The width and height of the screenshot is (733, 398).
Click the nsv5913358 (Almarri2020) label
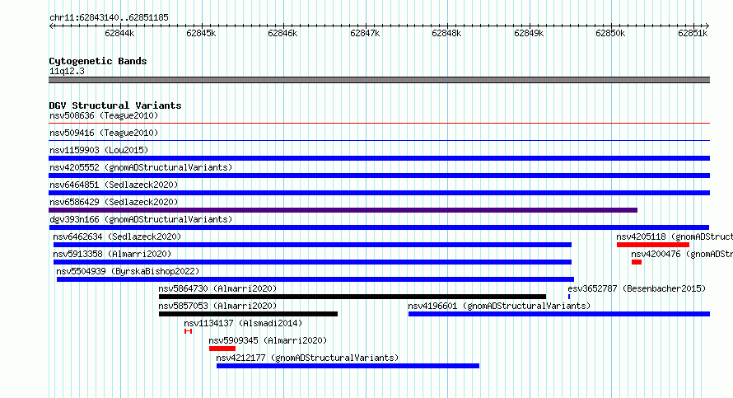coord(112,254)
